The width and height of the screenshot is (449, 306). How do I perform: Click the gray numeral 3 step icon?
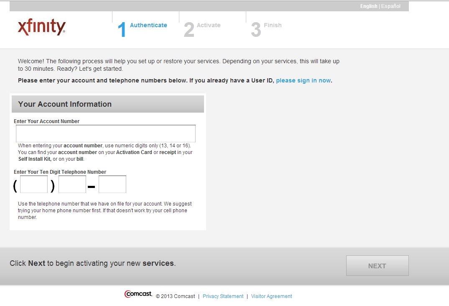(256, 29)
